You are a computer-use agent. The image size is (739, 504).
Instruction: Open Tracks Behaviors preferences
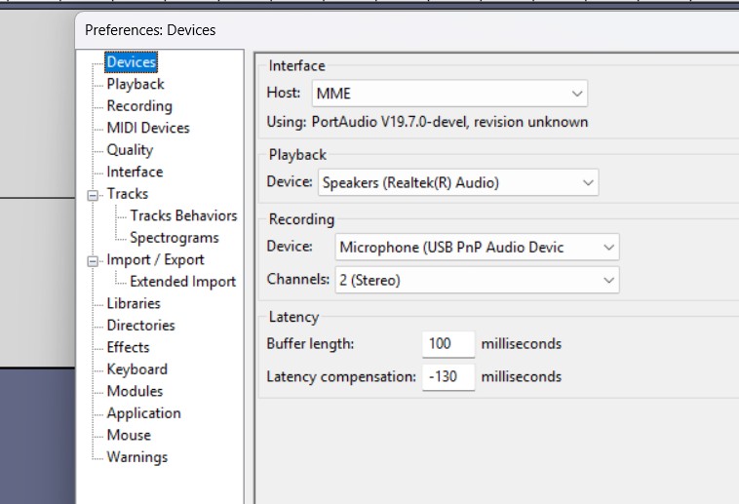(183, 215)
